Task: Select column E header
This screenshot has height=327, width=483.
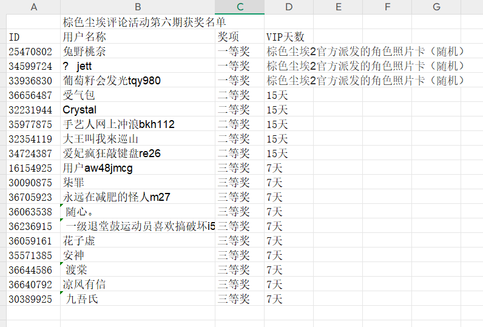Action: tap(338, 7)
